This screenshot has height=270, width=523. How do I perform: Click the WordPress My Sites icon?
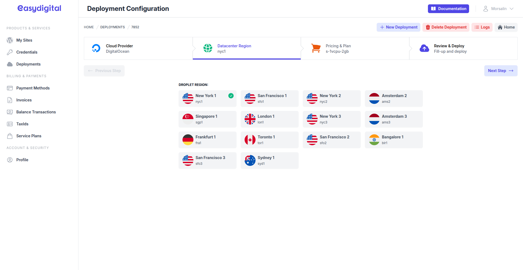(10, 40)
